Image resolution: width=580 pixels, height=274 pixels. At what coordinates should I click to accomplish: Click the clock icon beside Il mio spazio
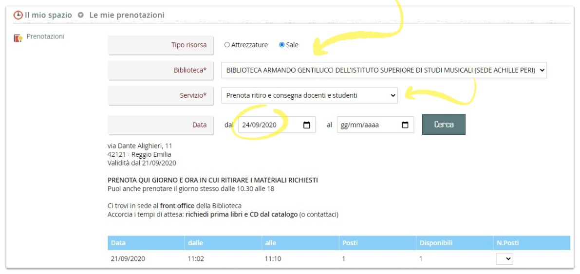tap(18, 15)
